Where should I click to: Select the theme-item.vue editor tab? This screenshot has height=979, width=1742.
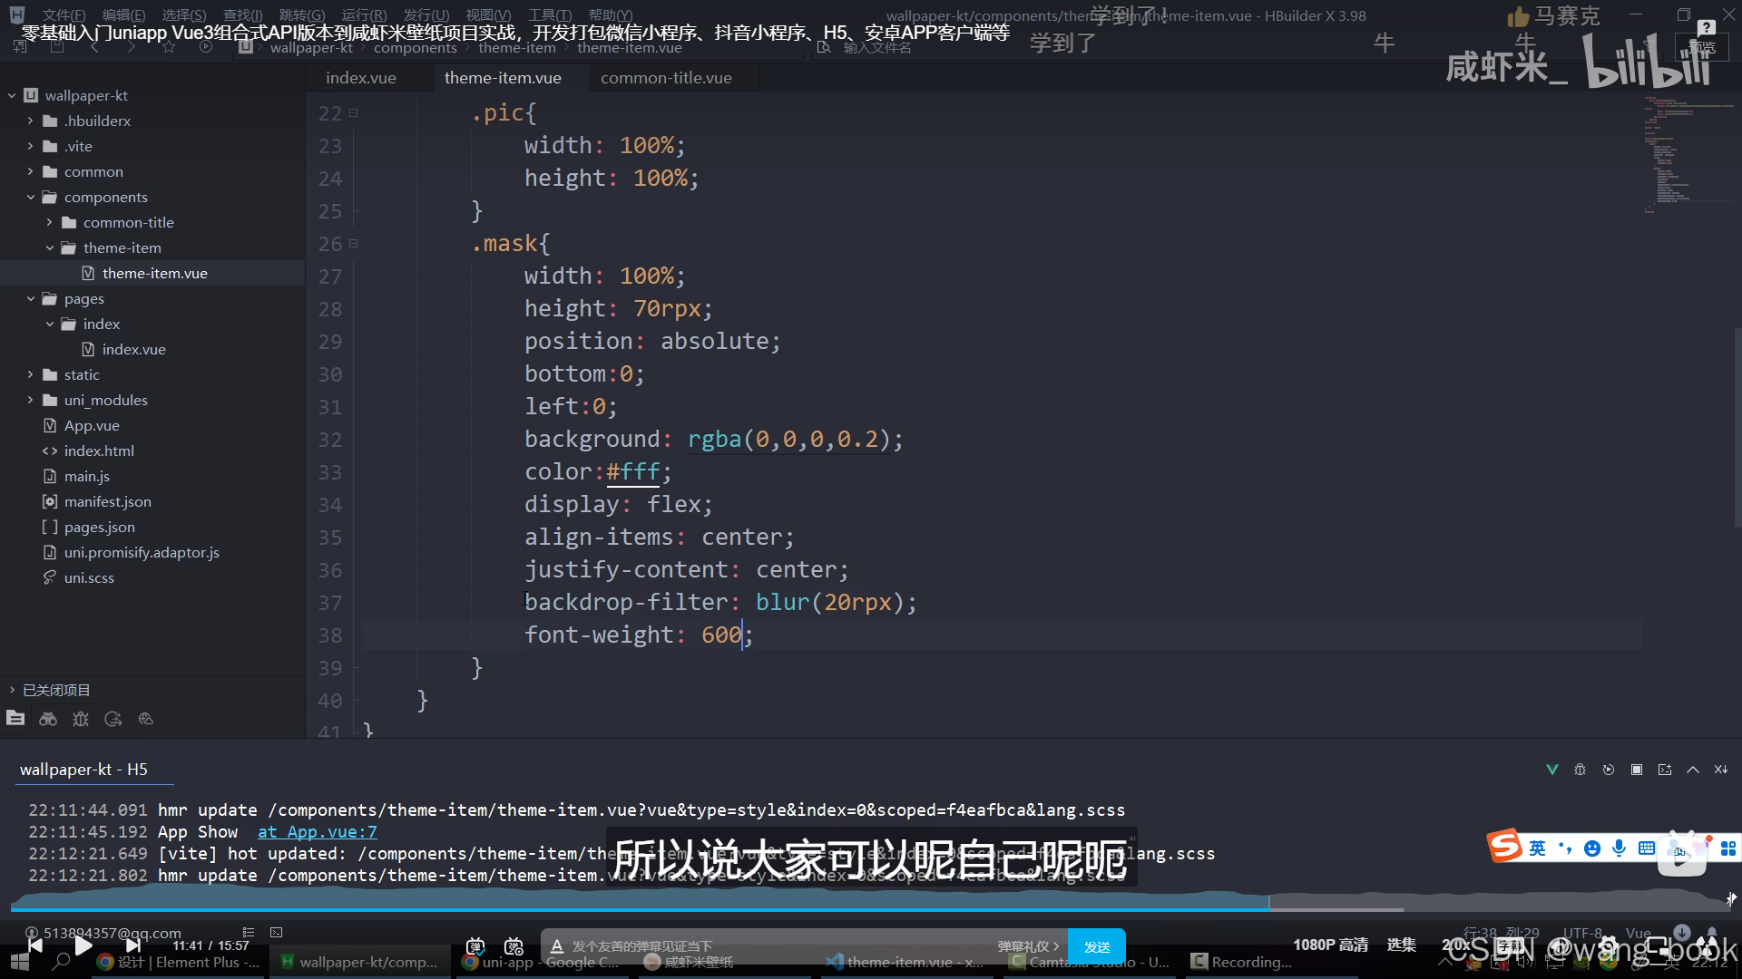(x=503, y=78)
